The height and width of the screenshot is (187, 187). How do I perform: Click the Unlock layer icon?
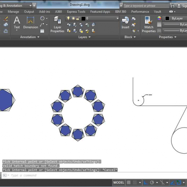(x=87, y=31)
